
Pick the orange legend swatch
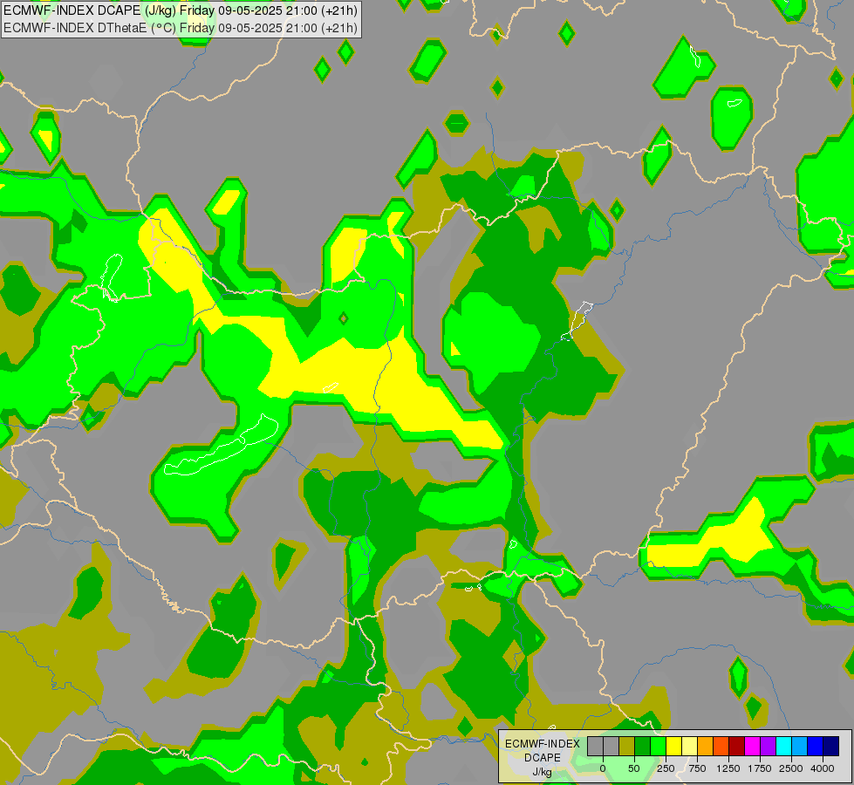point(706,746)
